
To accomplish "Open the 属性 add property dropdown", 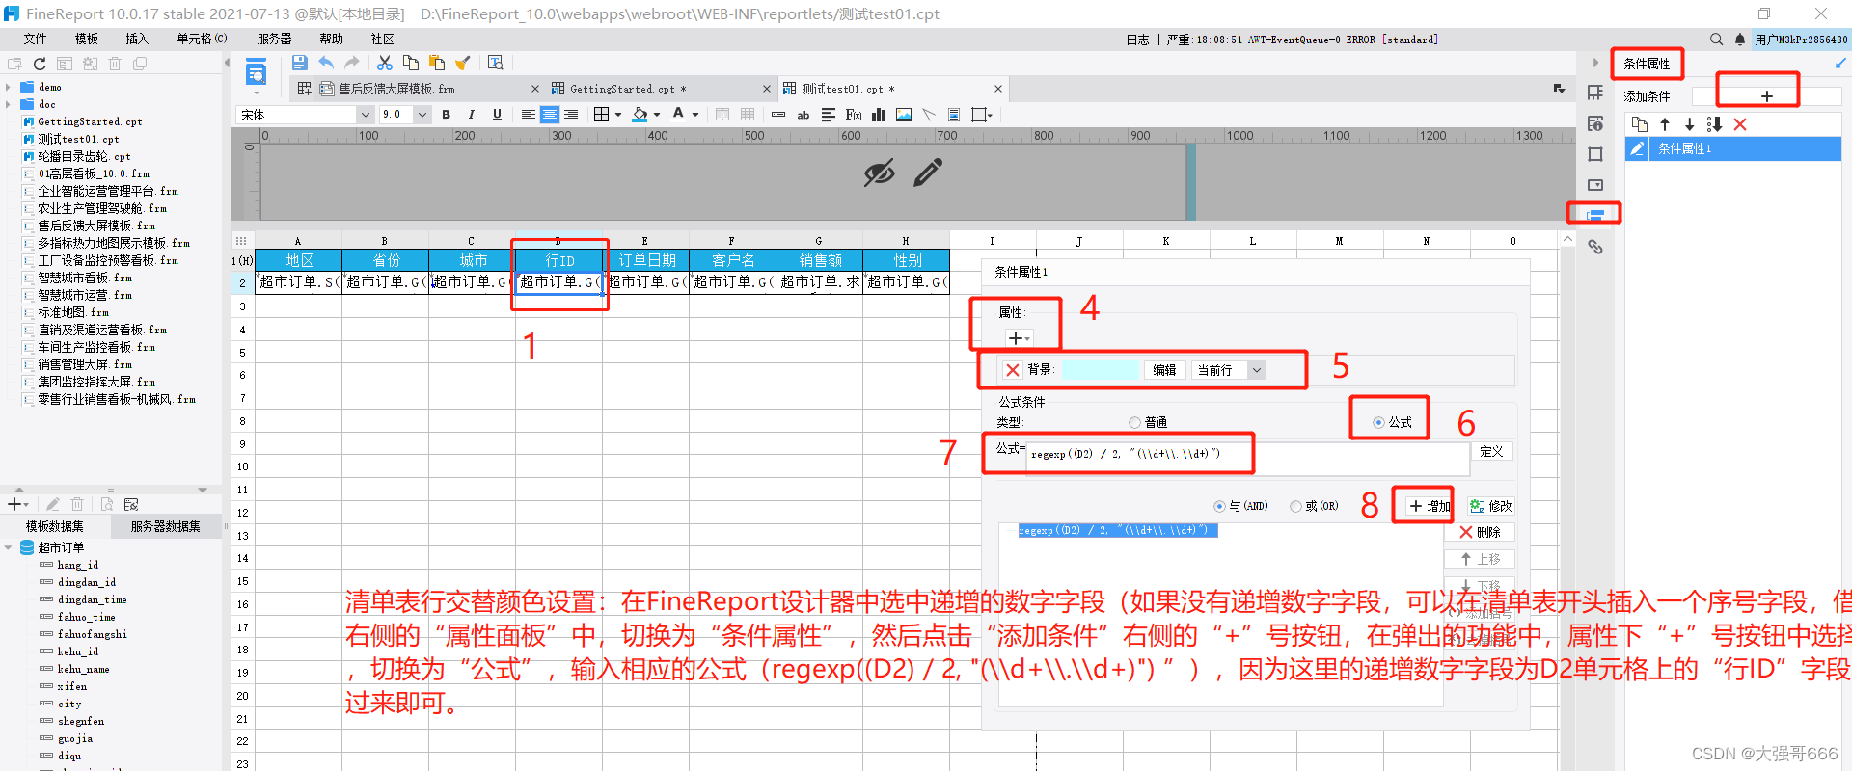I will (1019, 338).
